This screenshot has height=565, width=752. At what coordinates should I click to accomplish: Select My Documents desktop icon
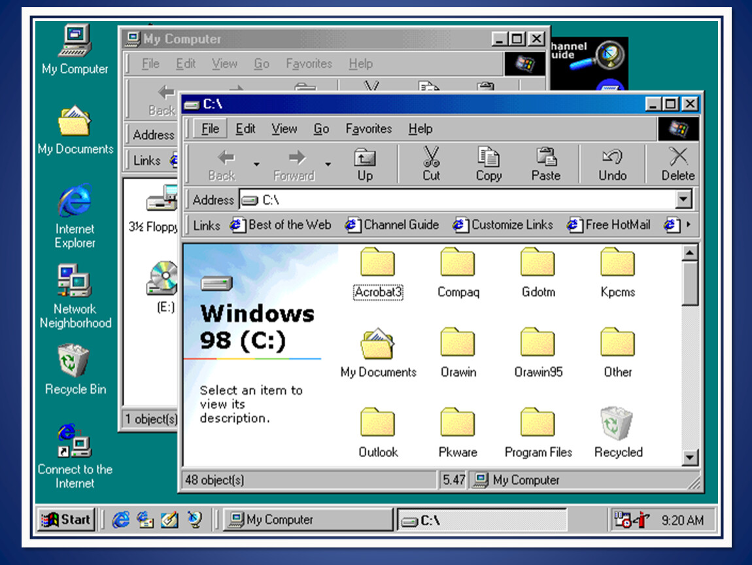(75, 129)
